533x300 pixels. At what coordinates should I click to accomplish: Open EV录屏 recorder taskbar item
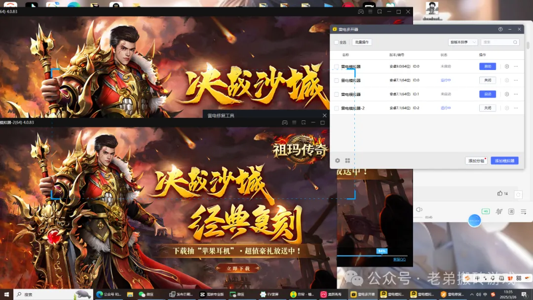click(x=269, y=294)
